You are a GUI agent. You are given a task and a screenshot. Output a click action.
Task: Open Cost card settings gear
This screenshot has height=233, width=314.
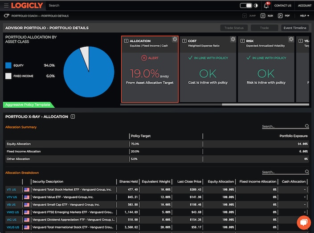pos(233,39)
